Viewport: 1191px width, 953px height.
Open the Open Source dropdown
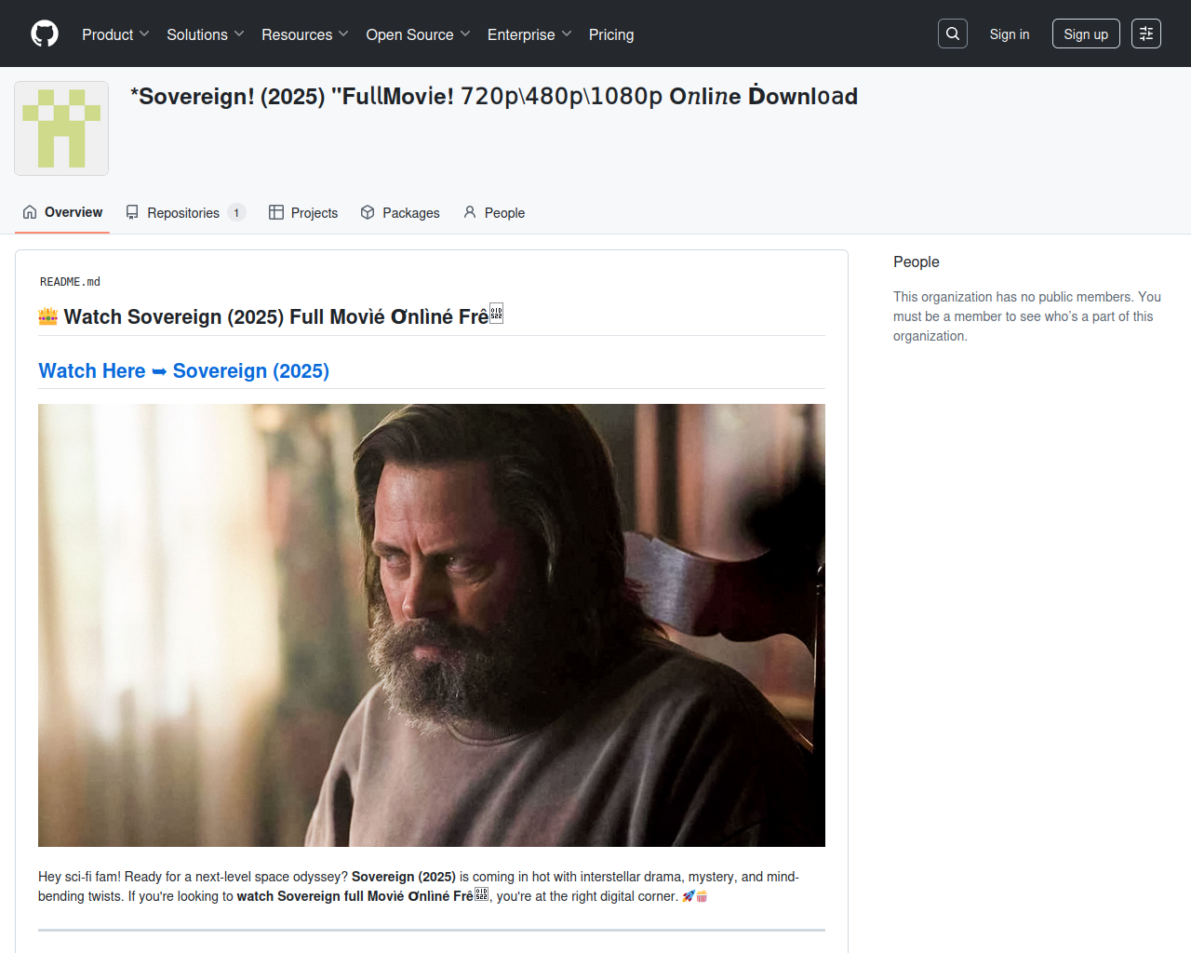tap(418, 34)
